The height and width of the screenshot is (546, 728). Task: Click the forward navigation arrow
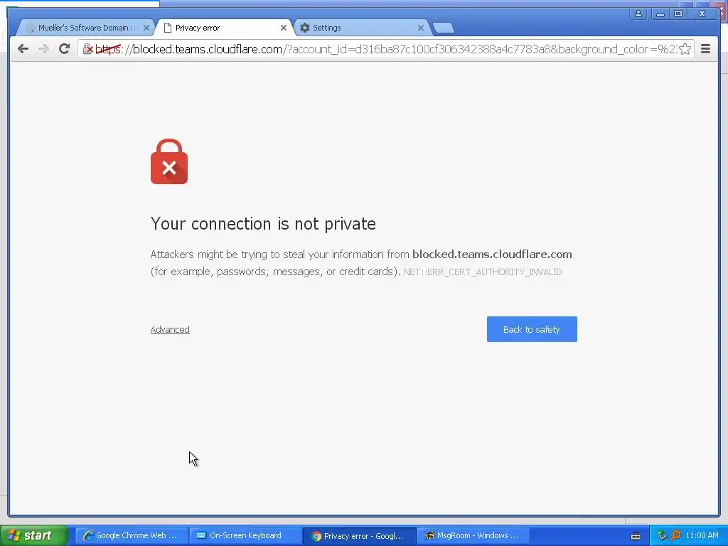pos(43,49)
